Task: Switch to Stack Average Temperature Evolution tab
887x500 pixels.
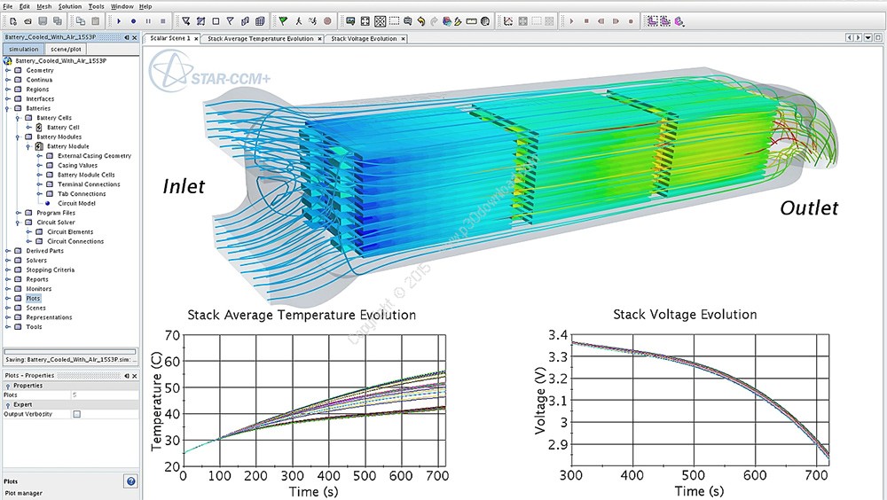Action: (260, 38)
